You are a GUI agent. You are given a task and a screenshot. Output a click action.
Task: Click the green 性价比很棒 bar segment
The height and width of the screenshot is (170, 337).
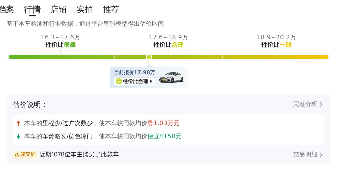(x=61, y=57)
